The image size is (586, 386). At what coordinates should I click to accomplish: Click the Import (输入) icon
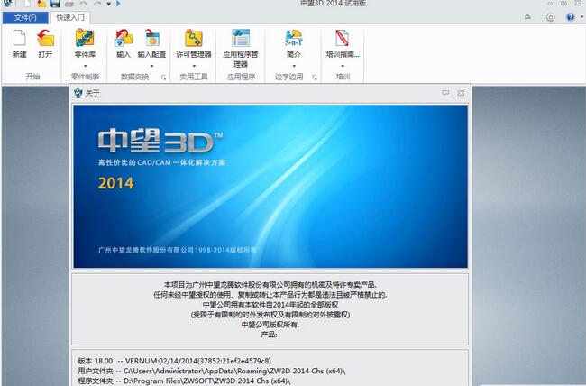pos(124,38)
